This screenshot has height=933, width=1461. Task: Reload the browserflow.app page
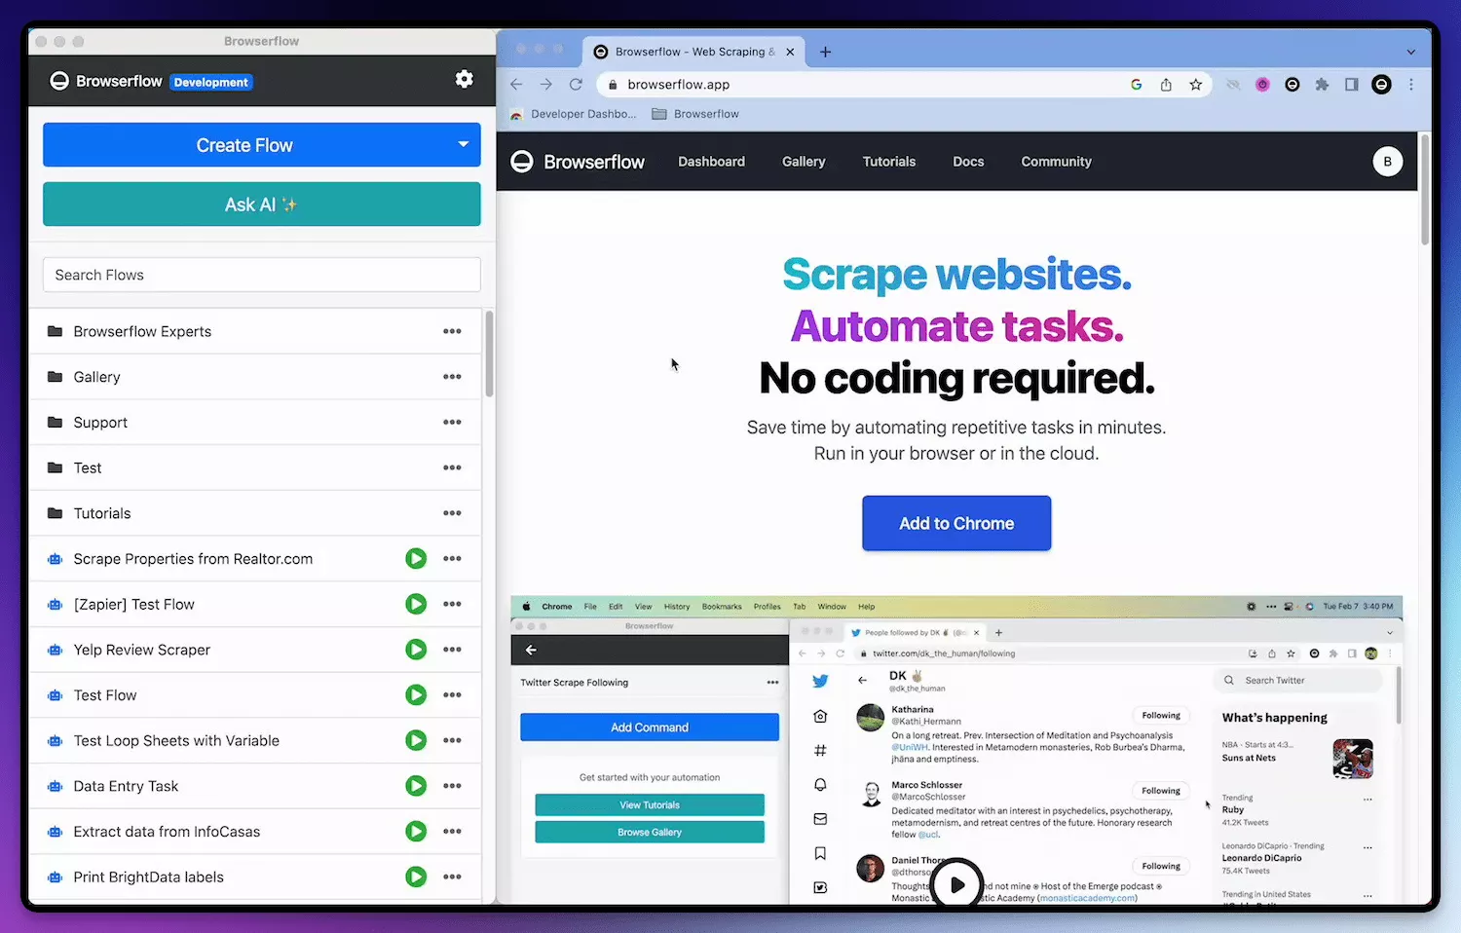[x=576, y=85]
